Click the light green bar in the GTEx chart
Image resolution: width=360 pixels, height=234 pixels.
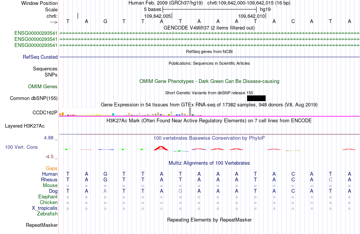(x=172, y=113)
